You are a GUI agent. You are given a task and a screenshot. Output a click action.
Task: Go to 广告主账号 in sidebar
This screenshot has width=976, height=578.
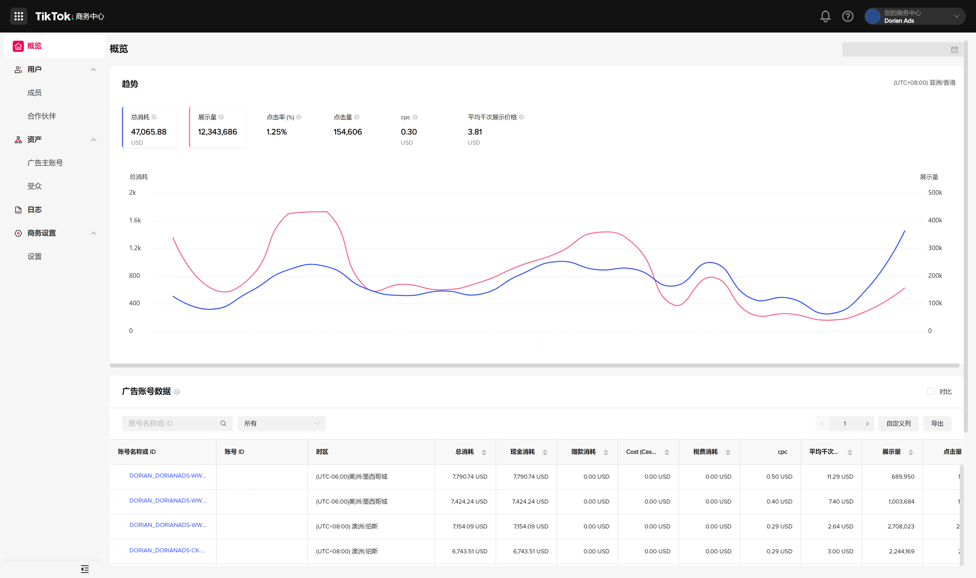(45, 163)
